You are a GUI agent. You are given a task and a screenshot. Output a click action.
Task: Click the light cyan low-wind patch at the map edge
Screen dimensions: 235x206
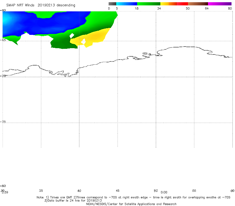coord(5,19)
